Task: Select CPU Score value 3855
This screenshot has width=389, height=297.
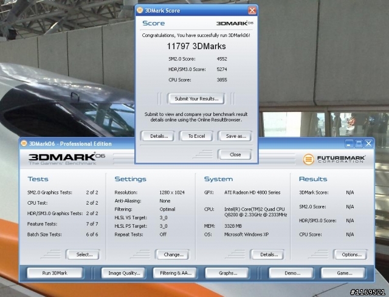Action: [222, 80]
